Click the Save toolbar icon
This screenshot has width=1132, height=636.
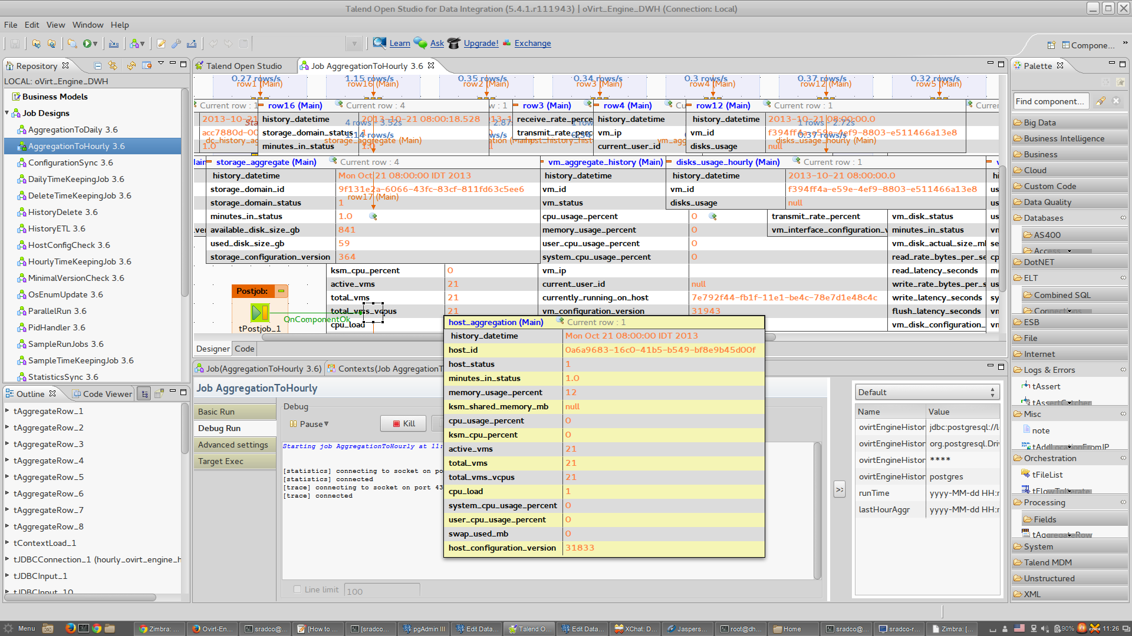point(15,44)
